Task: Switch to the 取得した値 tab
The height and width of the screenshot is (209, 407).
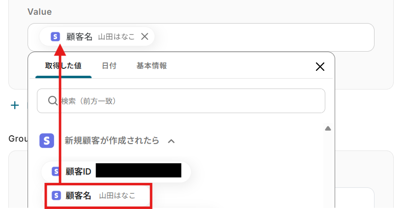Action: [x=63, y=66]
